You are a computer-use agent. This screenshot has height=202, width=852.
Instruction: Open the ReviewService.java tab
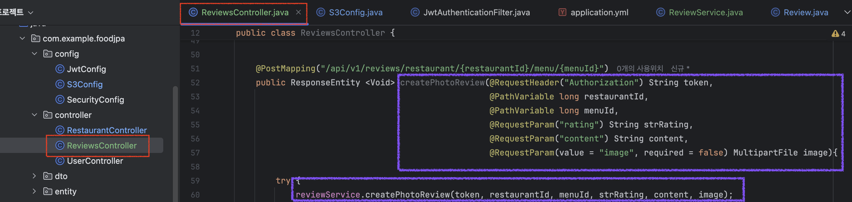pyautogui.click(x=700, y=12)
